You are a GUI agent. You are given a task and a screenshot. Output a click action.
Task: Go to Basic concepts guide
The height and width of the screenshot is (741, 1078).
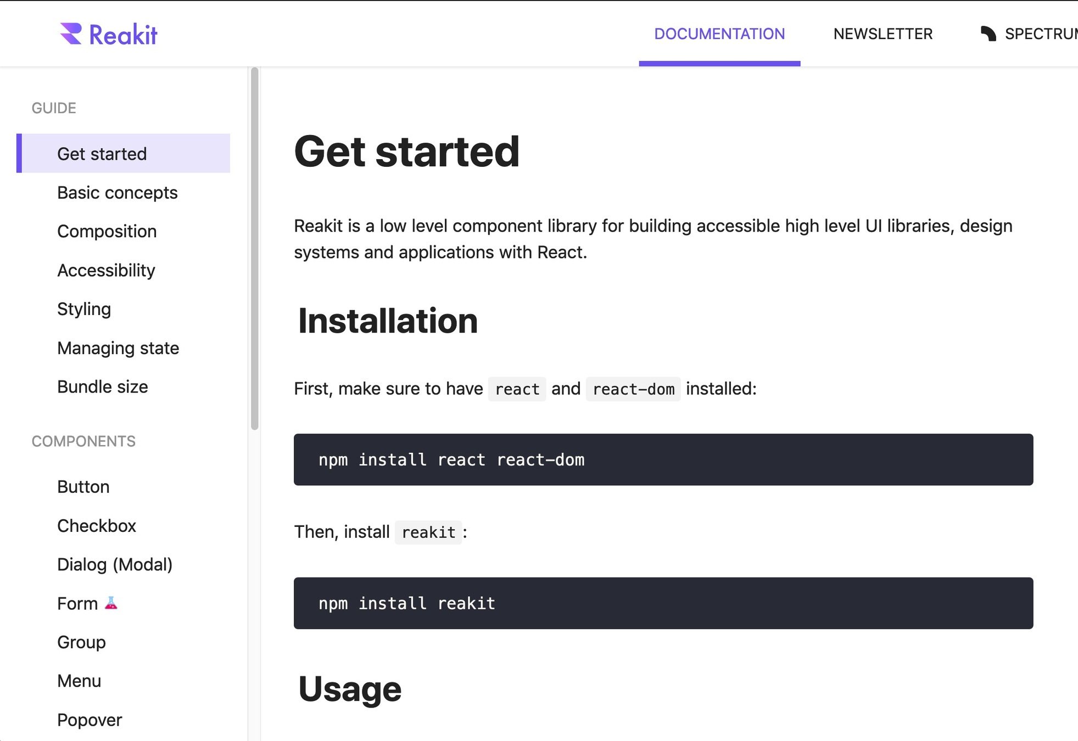[x=118, y=193]
